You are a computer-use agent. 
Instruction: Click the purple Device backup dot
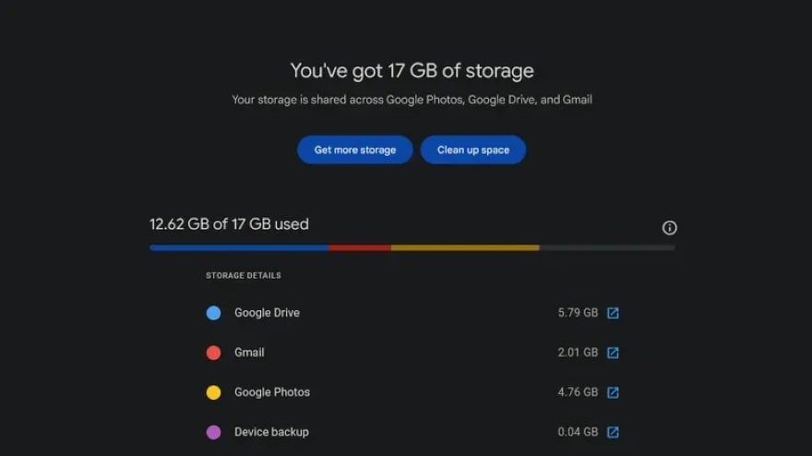(x=213, y=432)
